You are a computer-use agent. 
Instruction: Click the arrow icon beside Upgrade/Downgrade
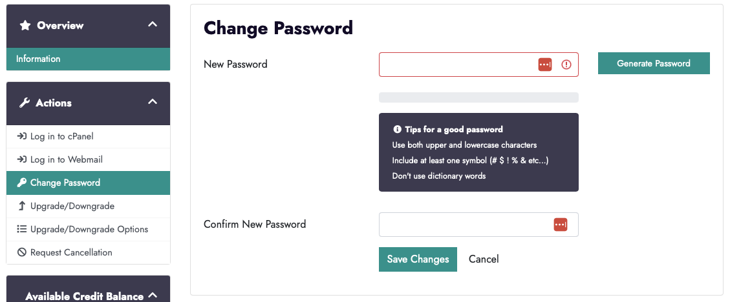[x=21, y=206]
